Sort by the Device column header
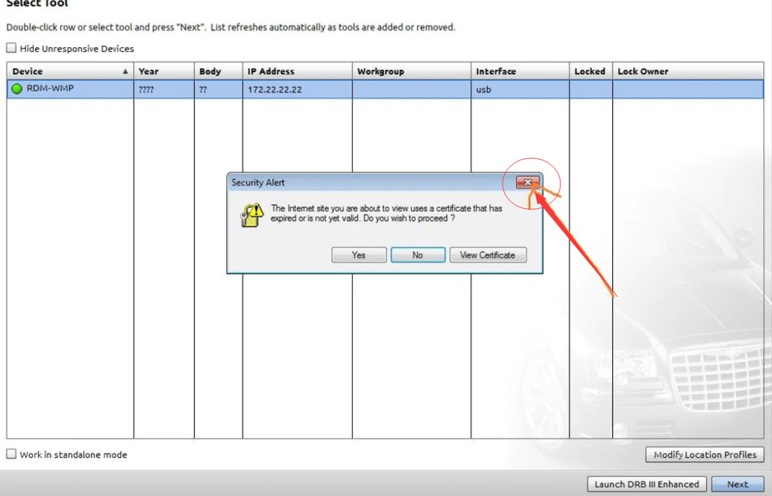Screen dimensions: 772x496 coord(71,71)
